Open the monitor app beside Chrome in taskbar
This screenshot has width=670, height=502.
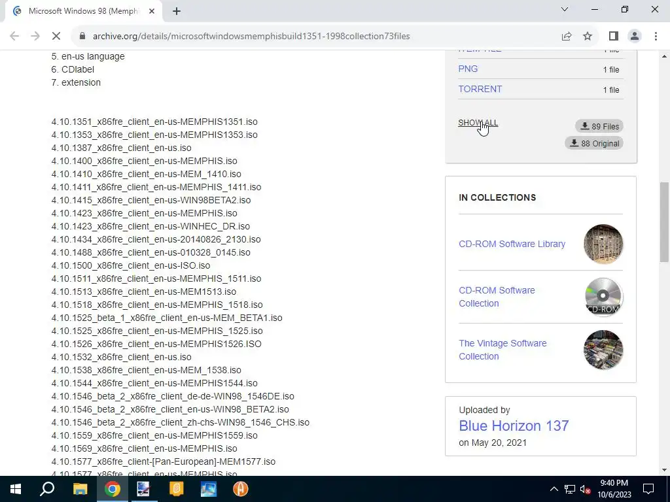pos(143,489)
